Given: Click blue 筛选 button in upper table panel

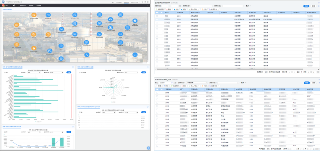Looking at the screenshot, I should tap(306, 6).
